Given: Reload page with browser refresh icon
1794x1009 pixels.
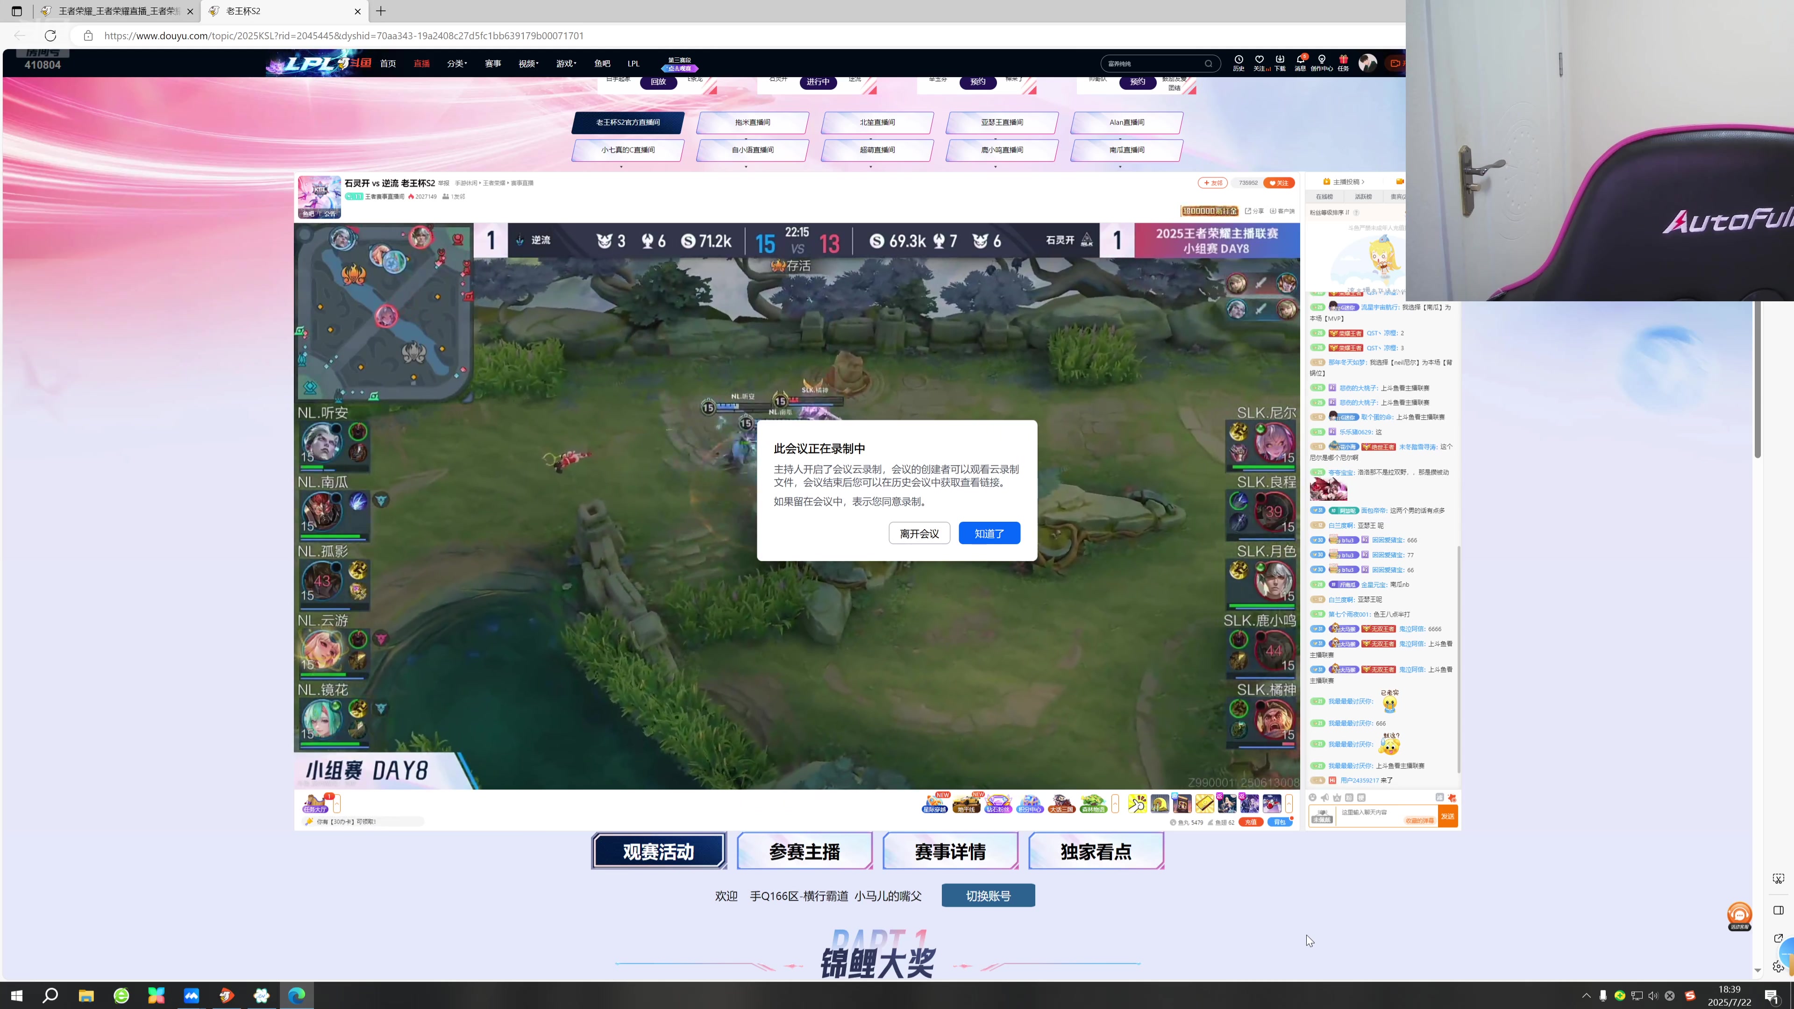Looking at the screenshot, I should (50, 36).
